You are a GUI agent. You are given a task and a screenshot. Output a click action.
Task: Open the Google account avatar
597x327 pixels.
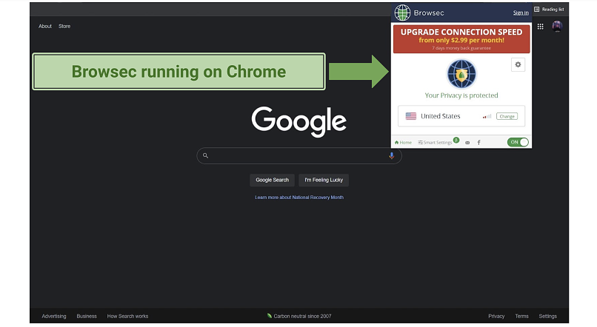tap(557, 26)
